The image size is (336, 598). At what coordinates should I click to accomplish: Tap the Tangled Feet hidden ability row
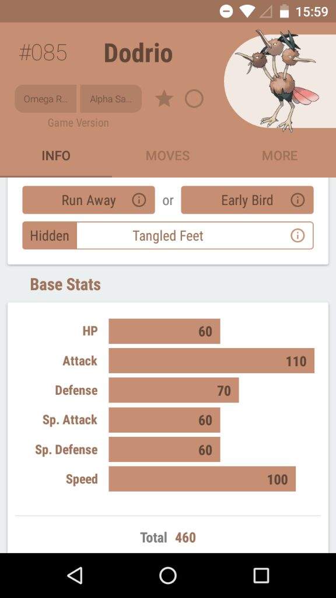point(168,236)
